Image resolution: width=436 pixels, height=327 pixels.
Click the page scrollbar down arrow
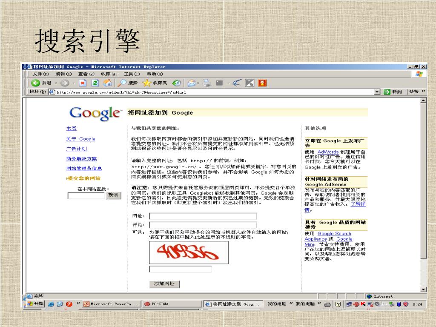423,290
